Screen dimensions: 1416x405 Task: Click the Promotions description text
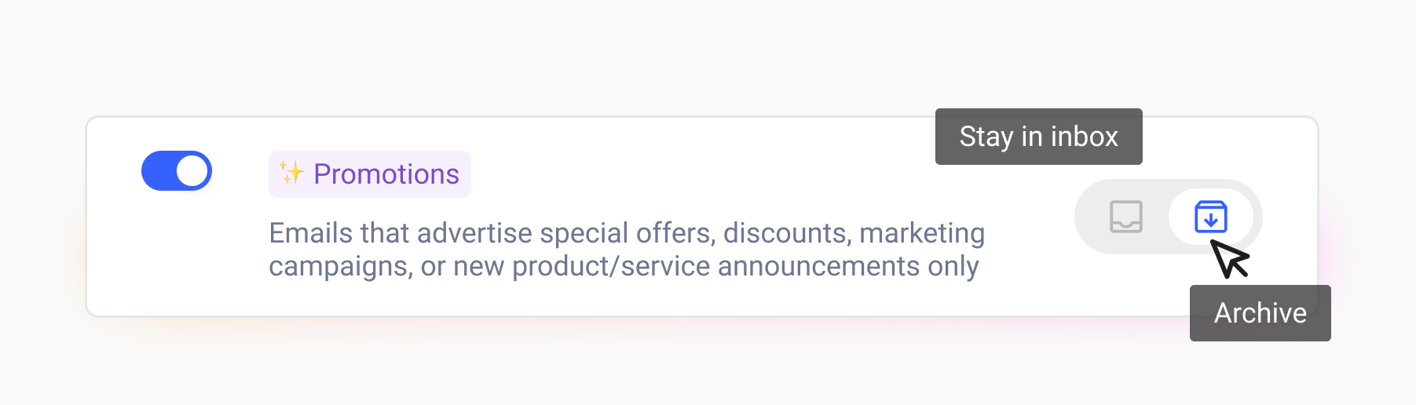tap(626, 250)
